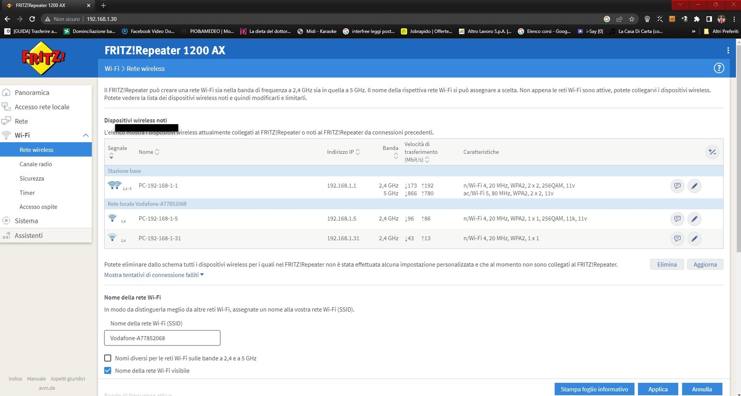Open the Chrome three-dot menu

pos(734,19)
